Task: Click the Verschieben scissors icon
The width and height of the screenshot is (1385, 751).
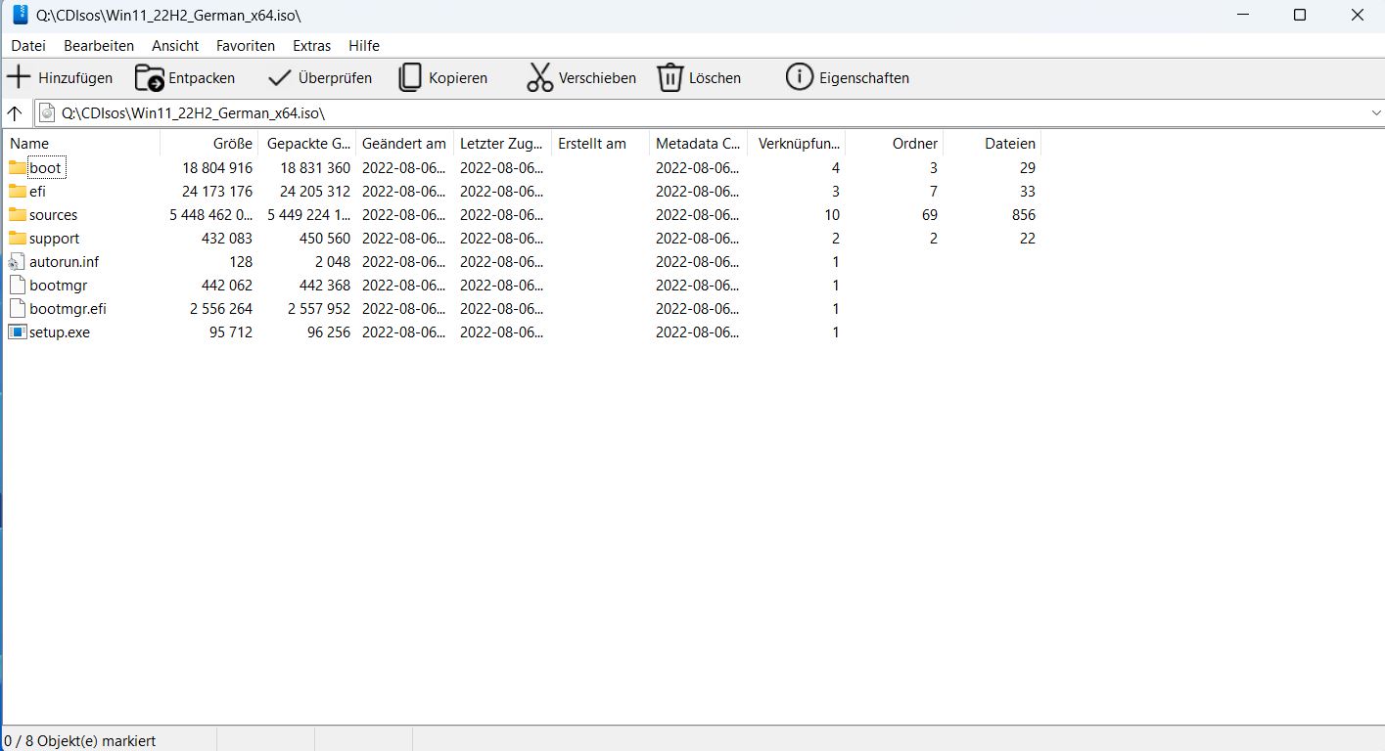Action: point(540,77)
